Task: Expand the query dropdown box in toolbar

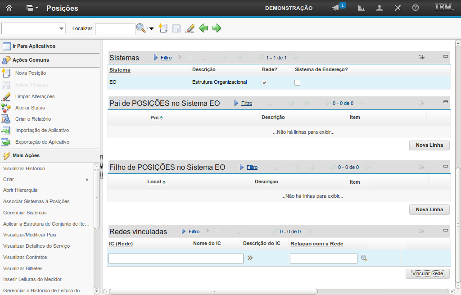Action: point(61,29)
